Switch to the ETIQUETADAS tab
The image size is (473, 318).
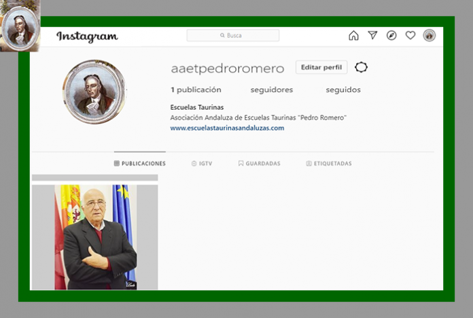(329, 163)
